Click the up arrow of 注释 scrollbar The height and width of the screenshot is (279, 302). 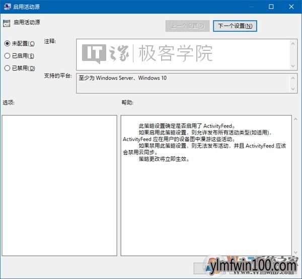[293, 44]
